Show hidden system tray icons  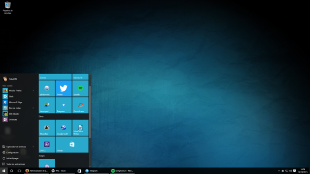pos(279,171)
